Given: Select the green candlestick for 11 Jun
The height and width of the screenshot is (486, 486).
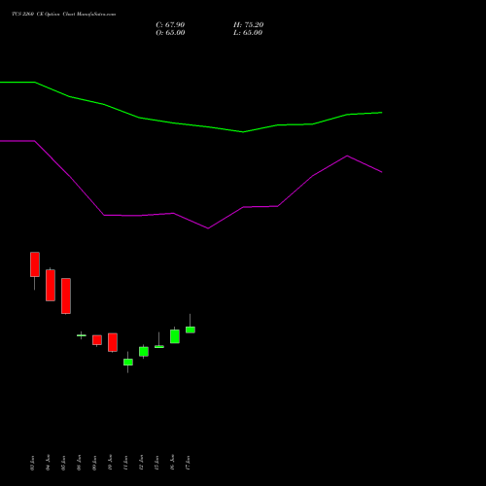Looking at the screenshot, I should coord(128,362).
